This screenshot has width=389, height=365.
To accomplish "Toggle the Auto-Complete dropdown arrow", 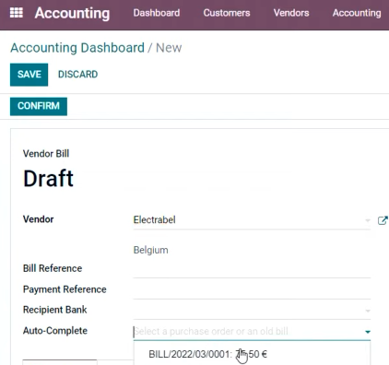I will coord(368,332).
